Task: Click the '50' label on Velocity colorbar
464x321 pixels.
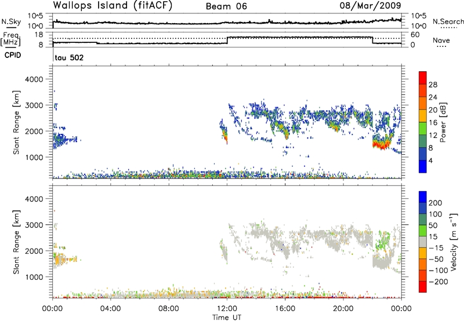Action: tap(433, 225)
